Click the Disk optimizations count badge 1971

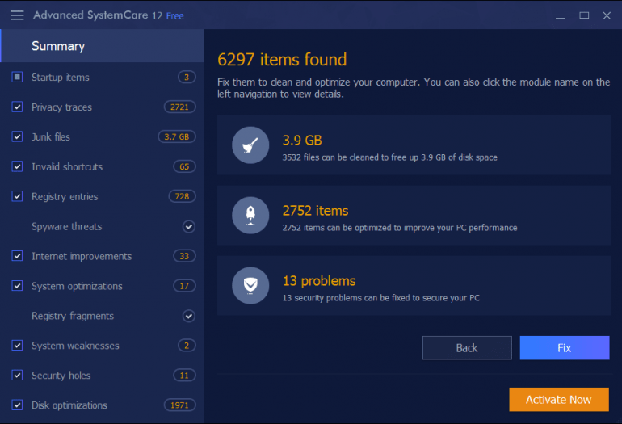(179, 405)
